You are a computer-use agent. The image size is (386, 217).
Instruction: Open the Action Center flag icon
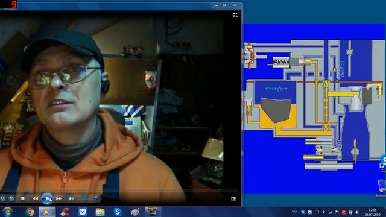(337, 212)
